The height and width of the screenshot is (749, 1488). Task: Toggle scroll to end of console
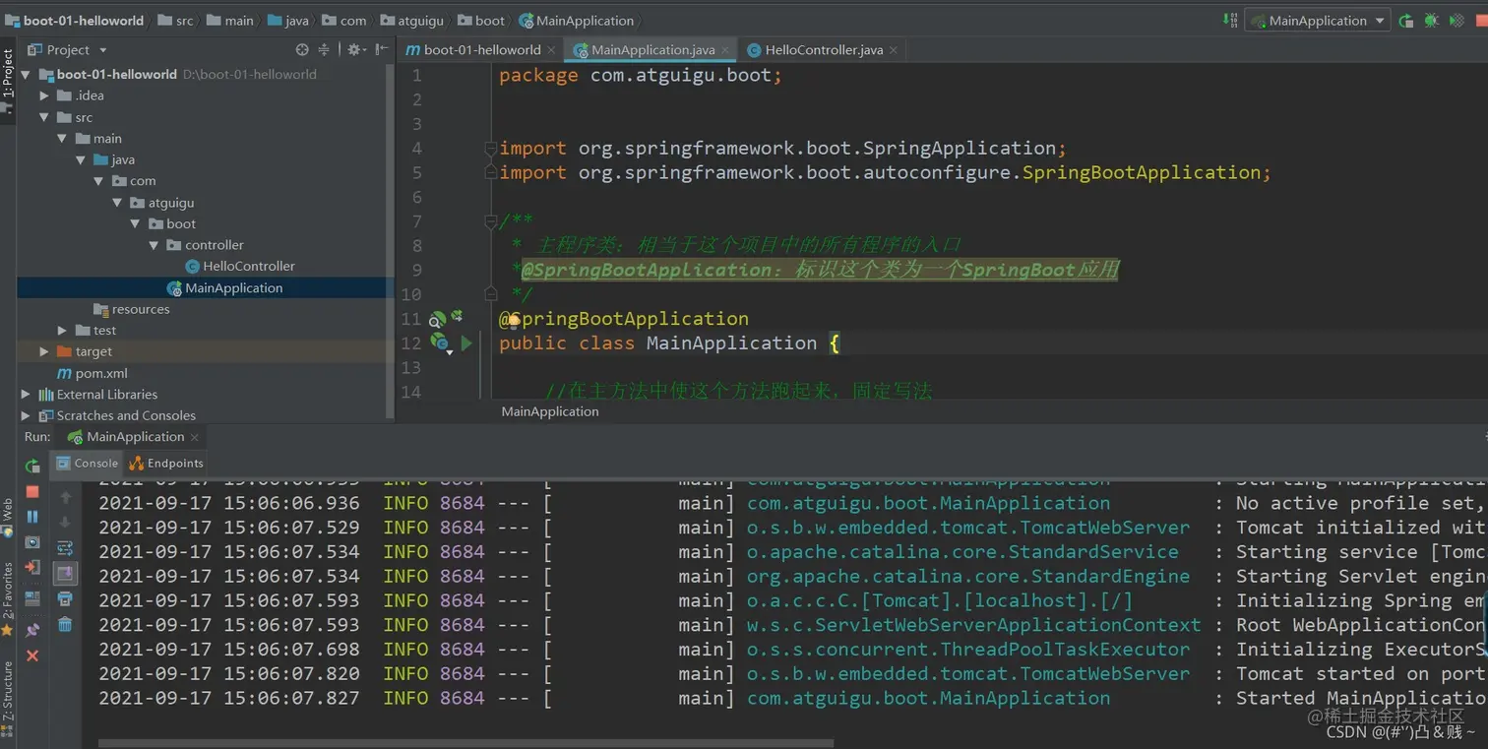(65, 573)
